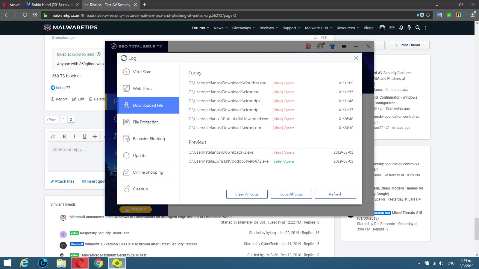Select the Downloaded File log category
Screen dimensions: 479x269
pyautogui.click(x=148, y=105)
